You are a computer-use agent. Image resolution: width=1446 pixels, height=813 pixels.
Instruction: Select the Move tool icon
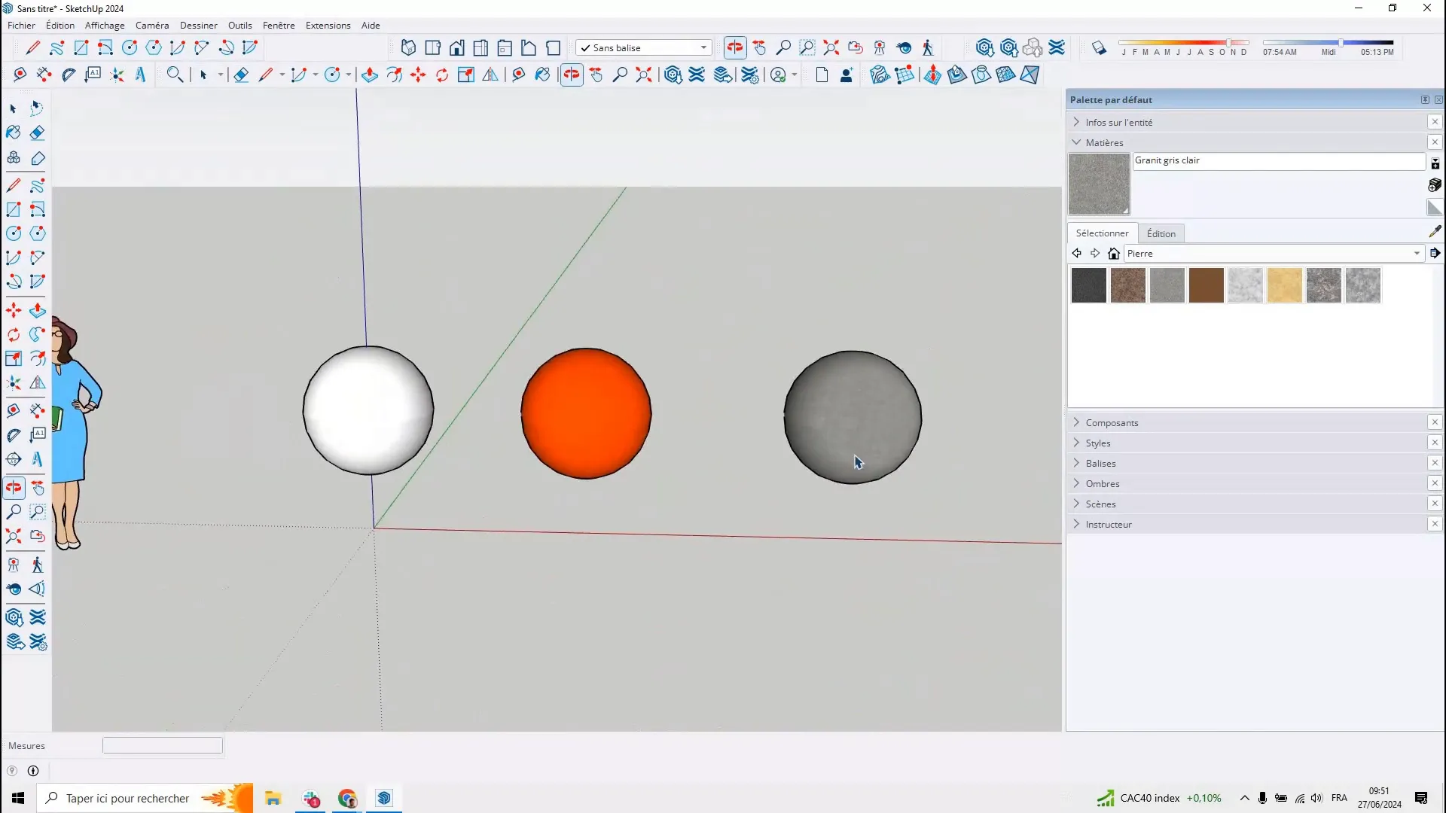click(x=14, y=309)
